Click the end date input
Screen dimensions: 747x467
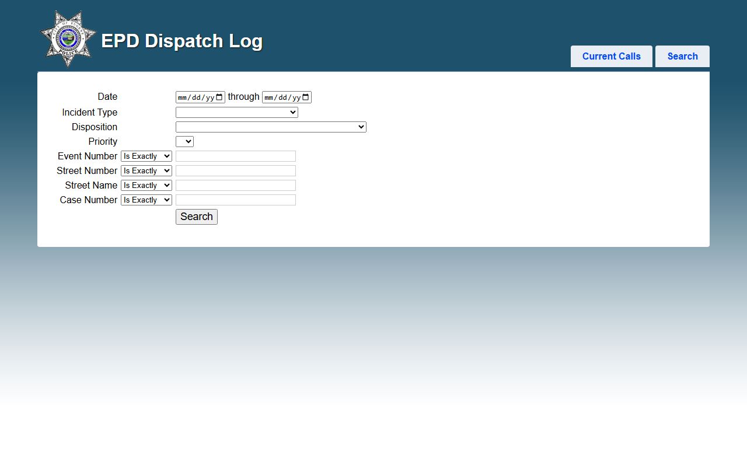[287, 97]
